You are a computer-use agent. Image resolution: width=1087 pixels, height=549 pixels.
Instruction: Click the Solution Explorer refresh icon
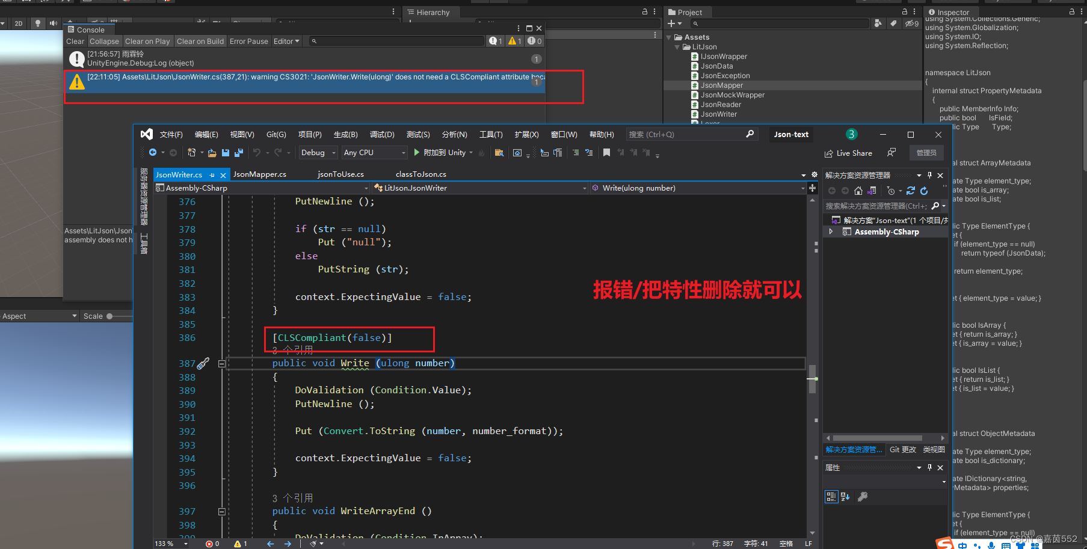(924, 191)
